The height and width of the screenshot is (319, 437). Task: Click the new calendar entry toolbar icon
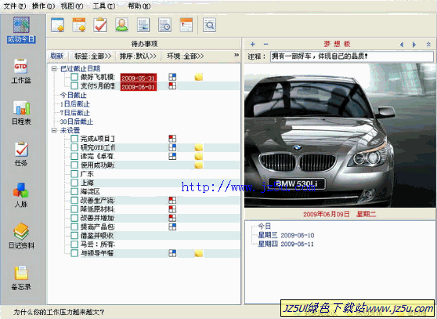pyautogui.click(x=79, y=25)
